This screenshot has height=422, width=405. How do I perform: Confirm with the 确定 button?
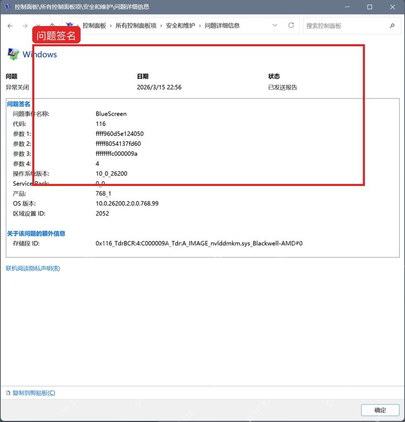(x=380, y=410)
